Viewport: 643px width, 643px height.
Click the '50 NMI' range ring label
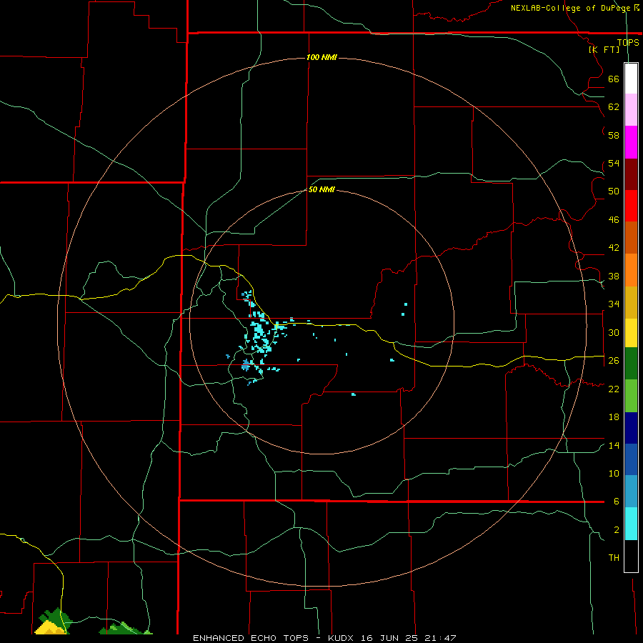point(321,189)
